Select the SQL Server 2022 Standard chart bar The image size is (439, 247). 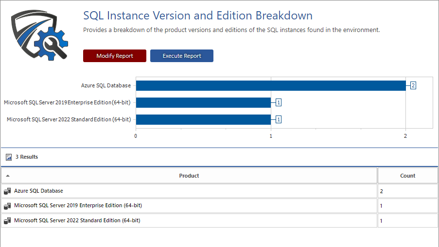point(203,119)
